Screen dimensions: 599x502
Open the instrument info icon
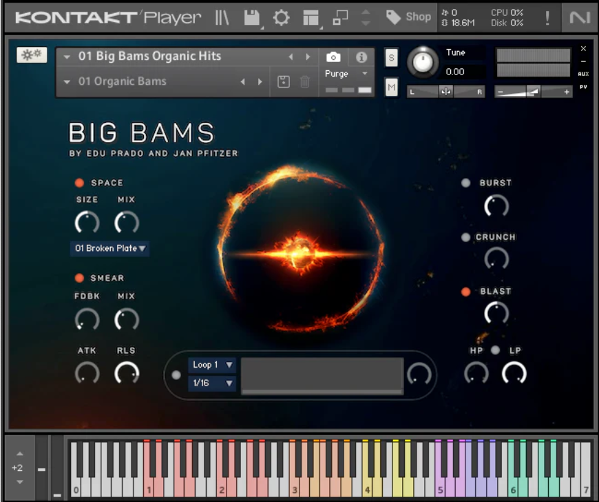click(361, 57)
